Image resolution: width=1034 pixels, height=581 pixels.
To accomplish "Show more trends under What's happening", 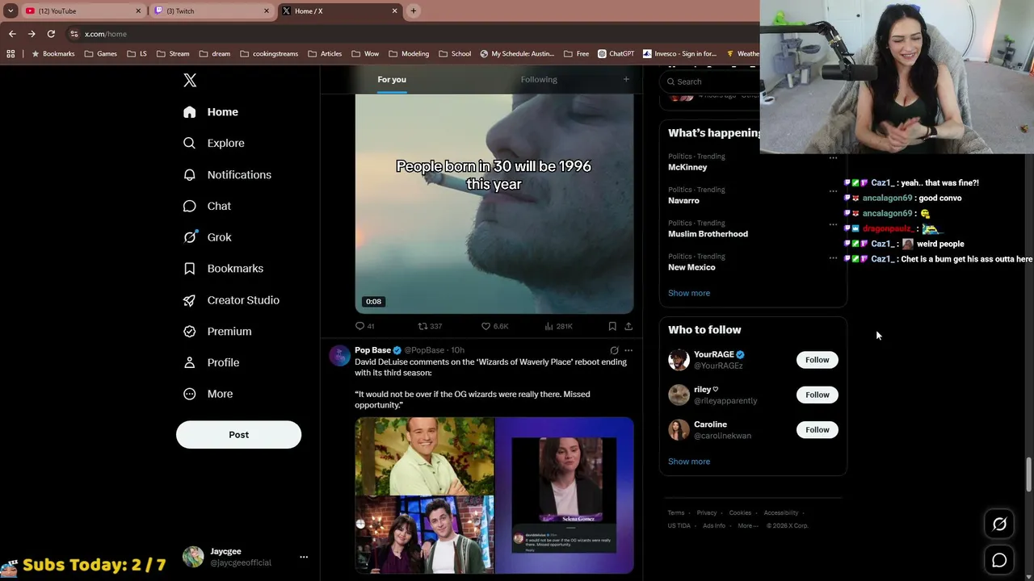I will click(x=689, y=293).
